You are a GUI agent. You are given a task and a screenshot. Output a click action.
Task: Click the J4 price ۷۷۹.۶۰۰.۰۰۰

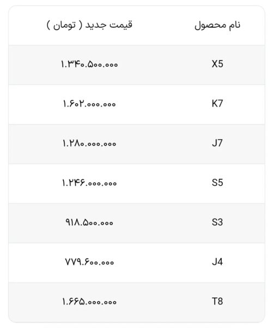coord(89,262)
